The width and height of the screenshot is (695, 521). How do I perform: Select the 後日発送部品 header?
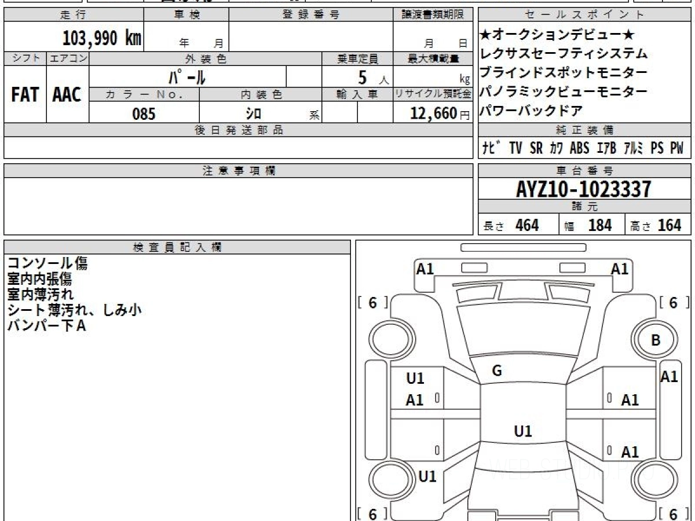tap(239, 130)
